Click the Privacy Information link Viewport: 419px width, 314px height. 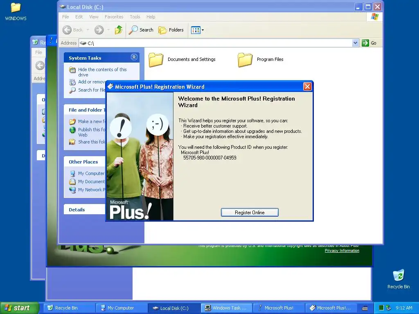point(342,251)
